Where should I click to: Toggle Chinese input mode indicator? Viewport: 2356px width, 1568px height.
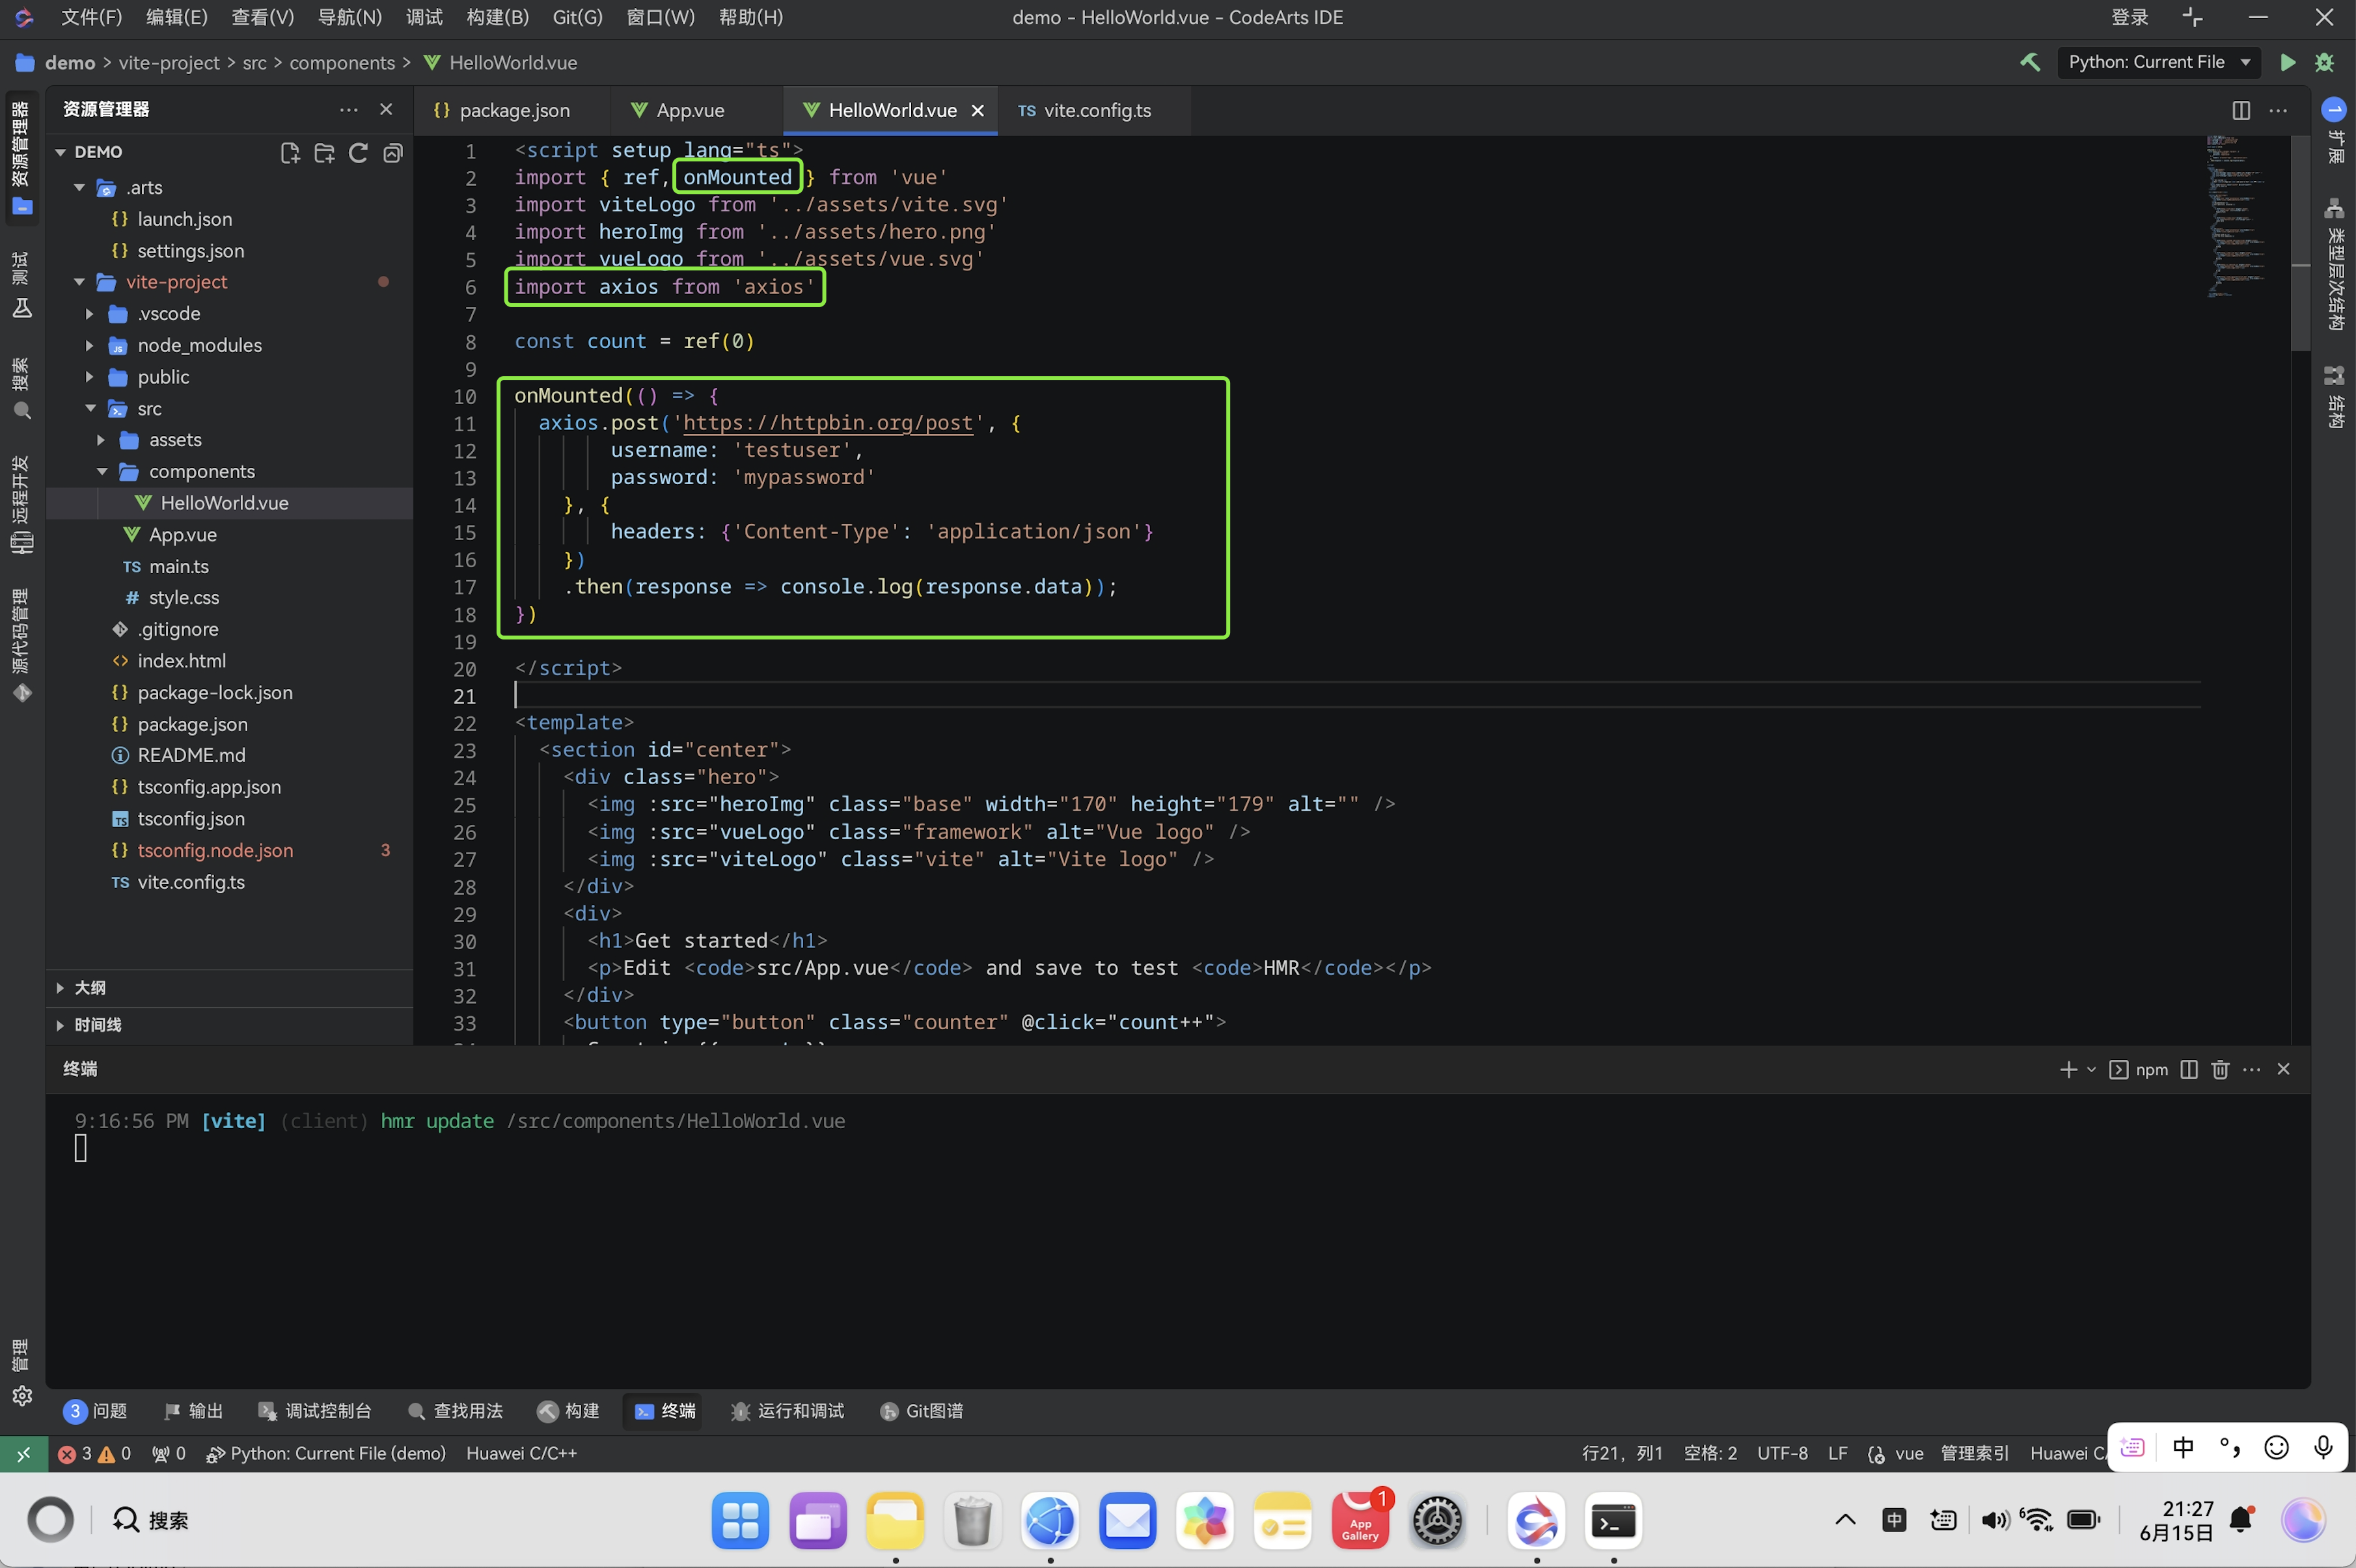pyautogui.click(x=2183, y=1447)
